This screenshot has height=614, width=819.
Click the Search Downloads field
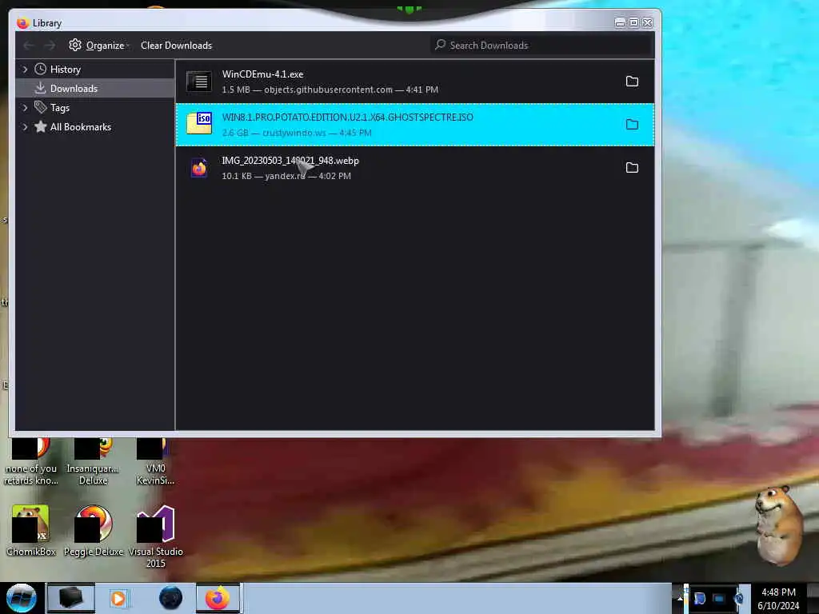pos(541,45)
